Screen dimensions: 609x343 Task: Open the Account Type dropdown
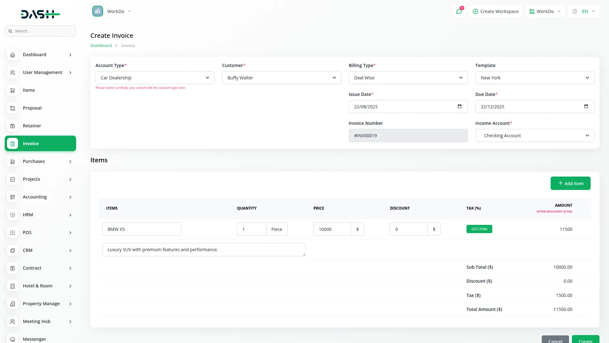(x=155, y=78)
